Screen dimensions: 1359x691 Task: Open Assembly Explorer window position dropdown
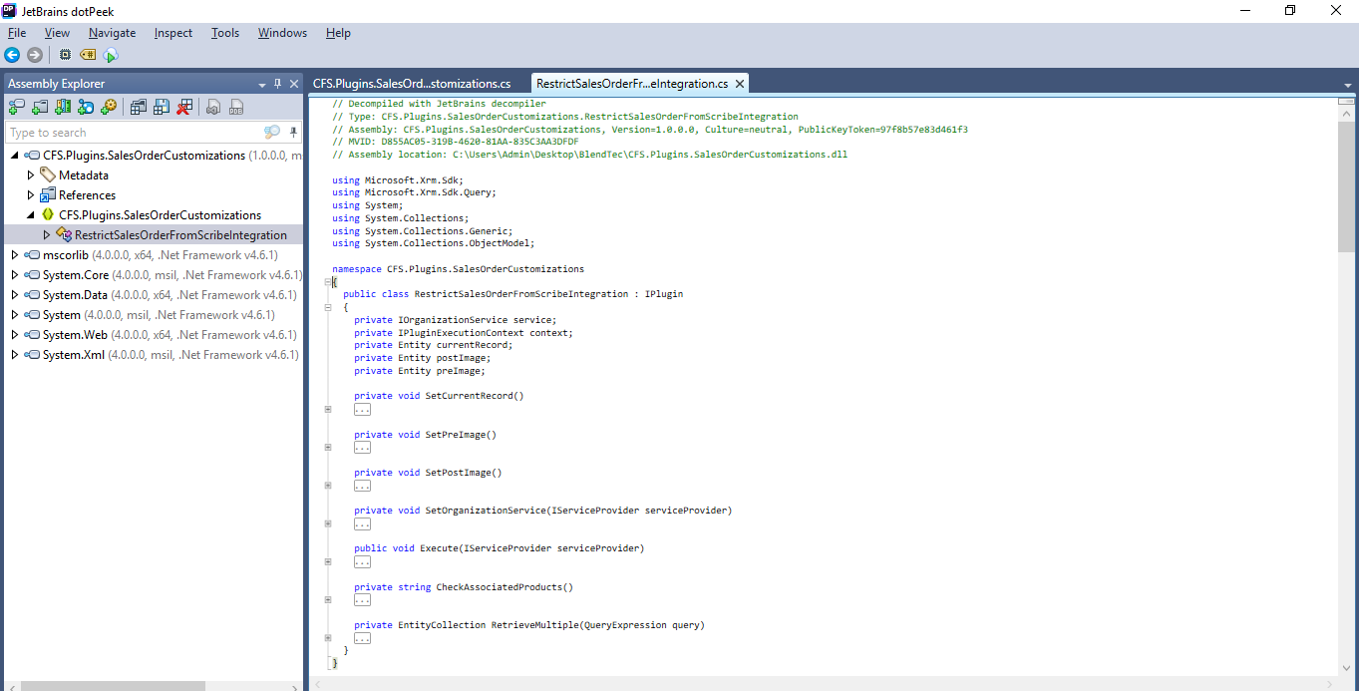click(262, 84)
